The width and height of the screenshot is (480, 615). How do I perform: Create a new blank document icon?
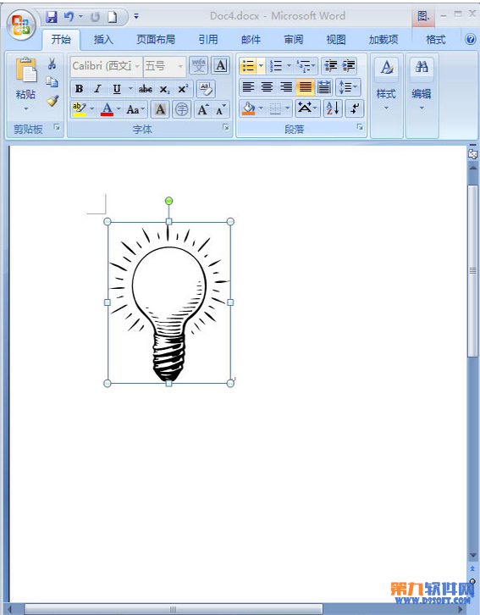click(x=113, y=16)
